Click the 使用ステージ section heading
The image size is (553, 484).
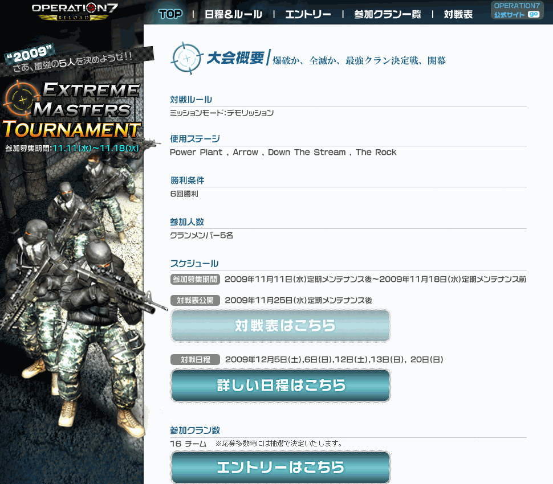(x=195, y=139)
